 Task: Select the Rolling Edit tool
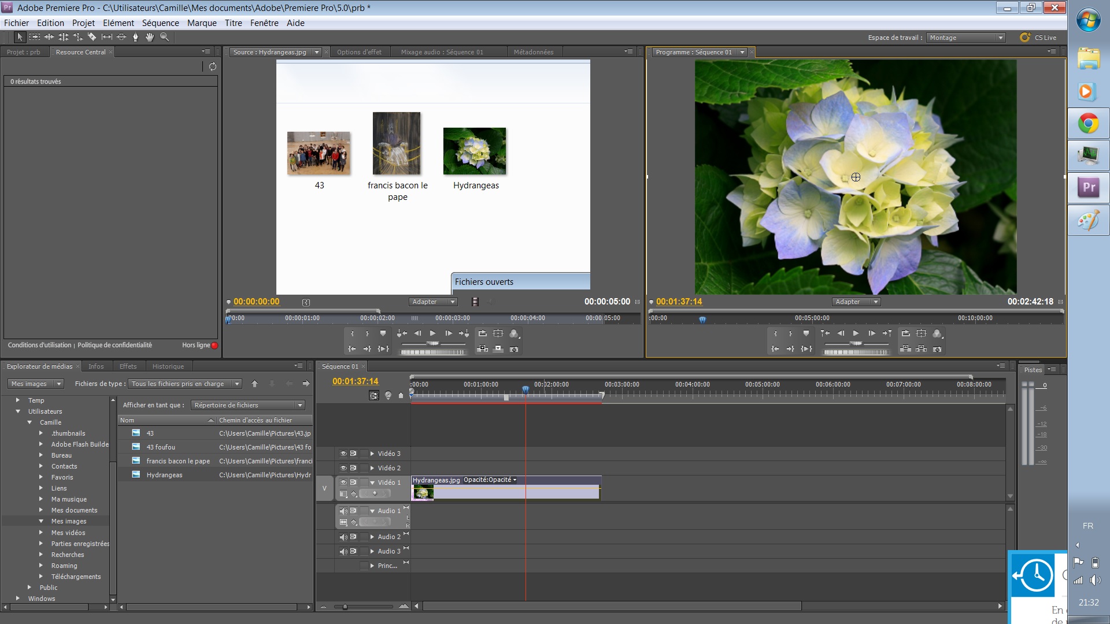(x=64, y=37)
